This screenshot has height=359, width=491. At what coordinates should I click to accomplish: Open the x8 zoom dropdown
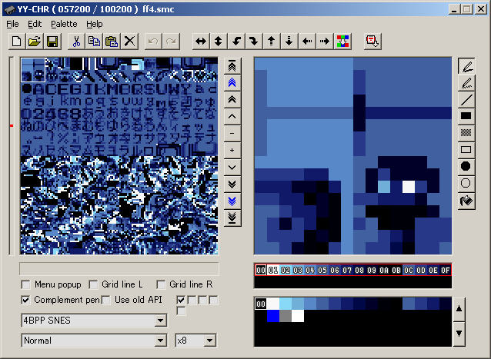pyautogui.click(x=209, y=341)
